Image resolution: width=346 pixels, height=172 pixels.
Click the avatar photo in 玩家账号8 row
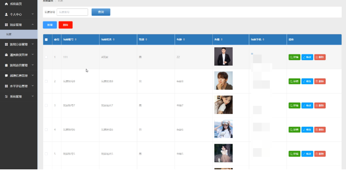pos(223,80)
